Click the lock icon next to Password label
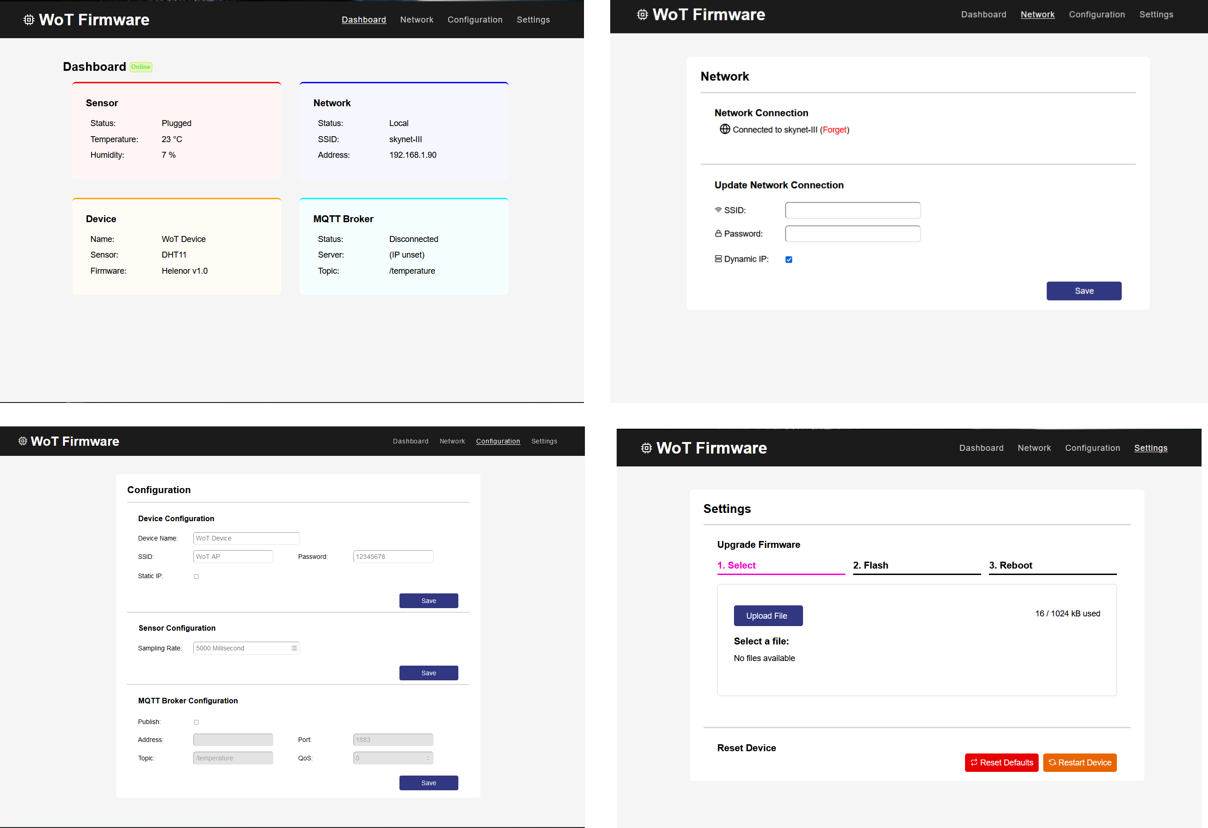 click(718, 234)
